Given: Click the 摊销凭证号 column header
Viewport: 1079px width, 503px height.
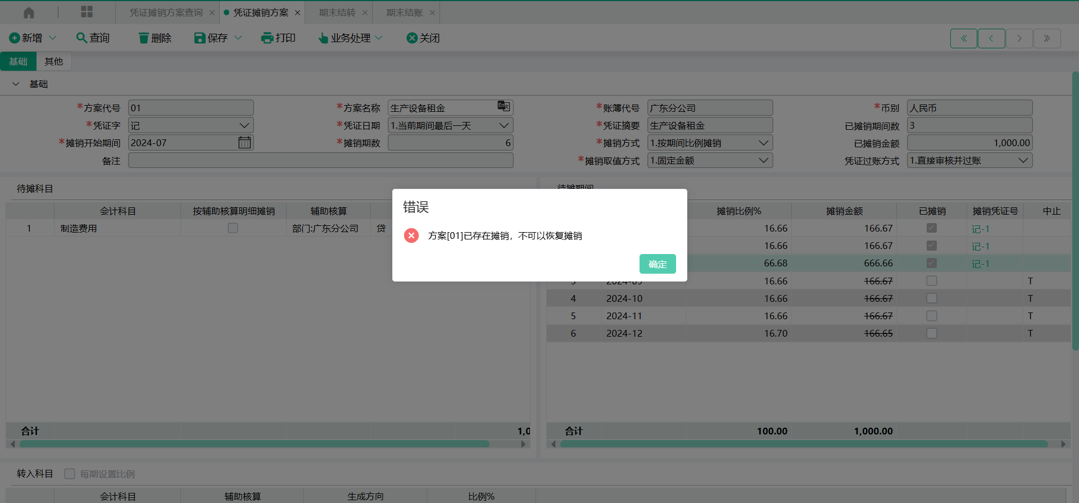Looking at the screenshot, I should [x=995, y=211].
